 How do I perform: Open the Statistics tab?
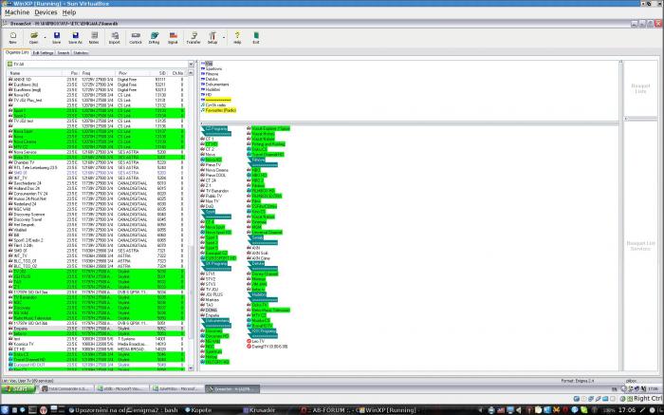click(x=81, y=53)
